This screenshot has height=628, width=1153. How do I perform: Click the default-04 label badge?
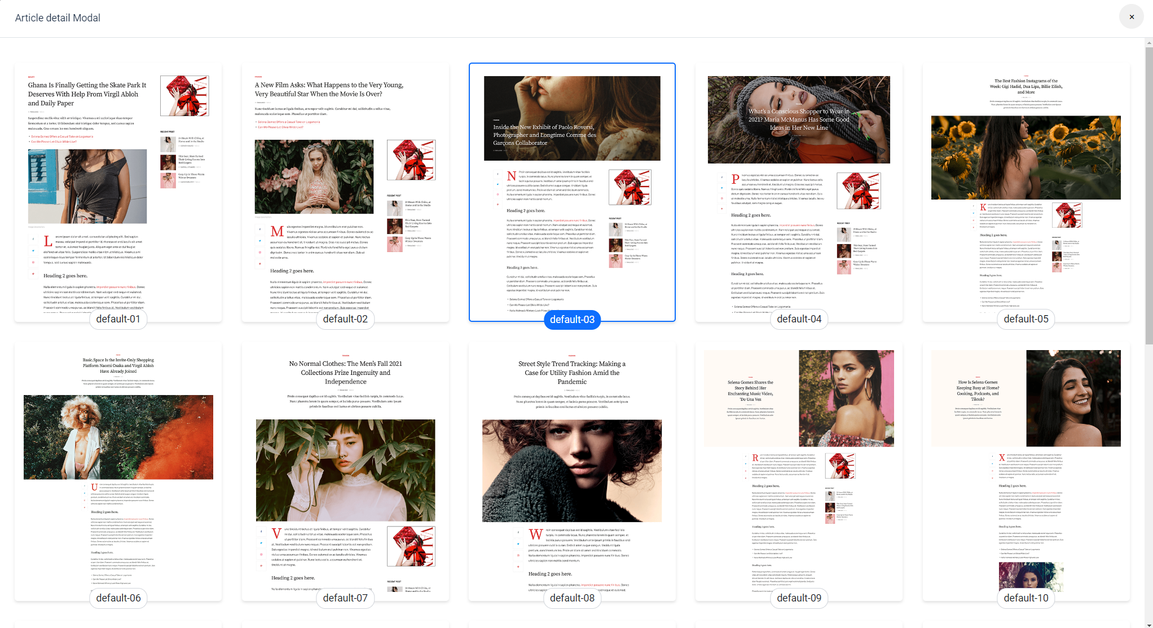799,319
